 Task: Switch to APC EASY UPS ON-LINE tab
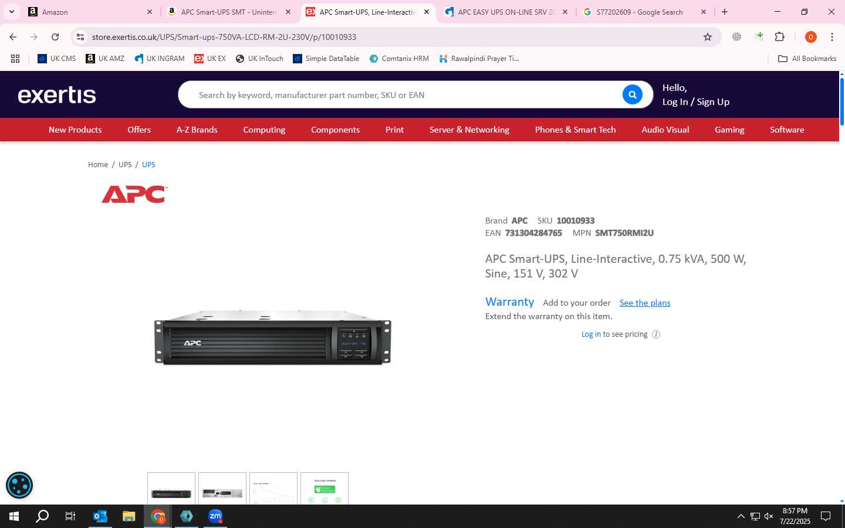pyautogui.click(x=506, y=12)
